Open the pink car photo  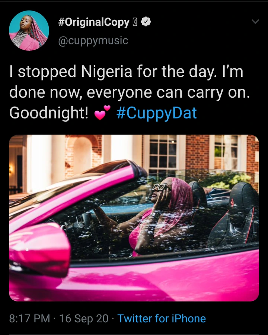pos(134,218)
